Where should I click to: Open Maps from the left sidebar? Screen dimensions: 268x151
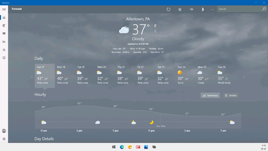[4, 25]
